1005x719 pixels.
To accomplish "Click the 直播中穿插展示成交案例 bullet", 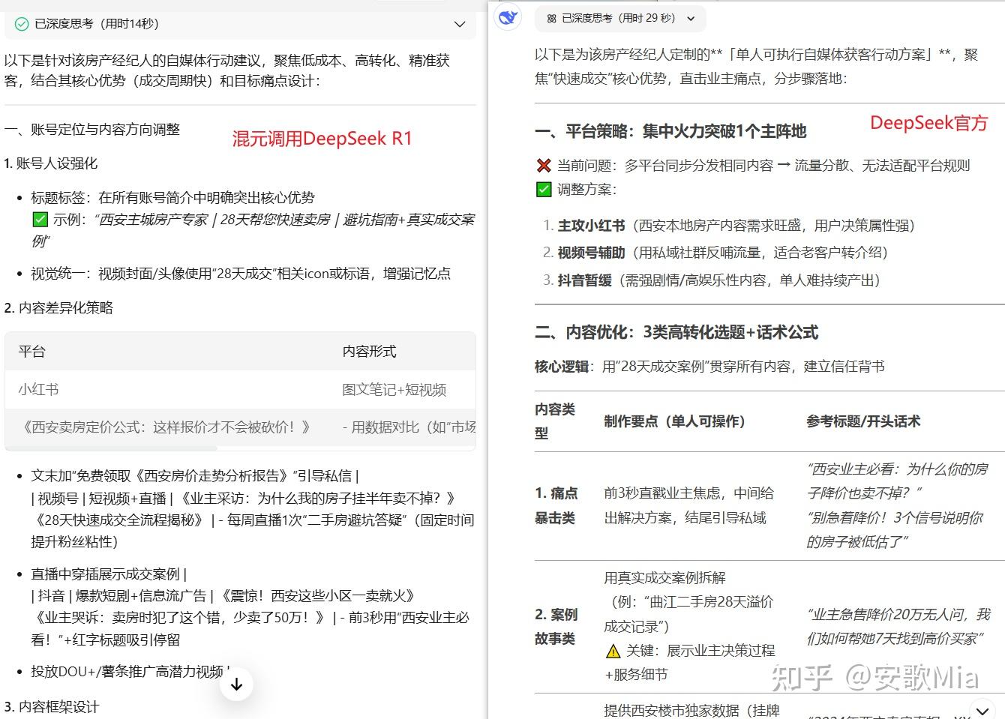I will coord(109,574).
